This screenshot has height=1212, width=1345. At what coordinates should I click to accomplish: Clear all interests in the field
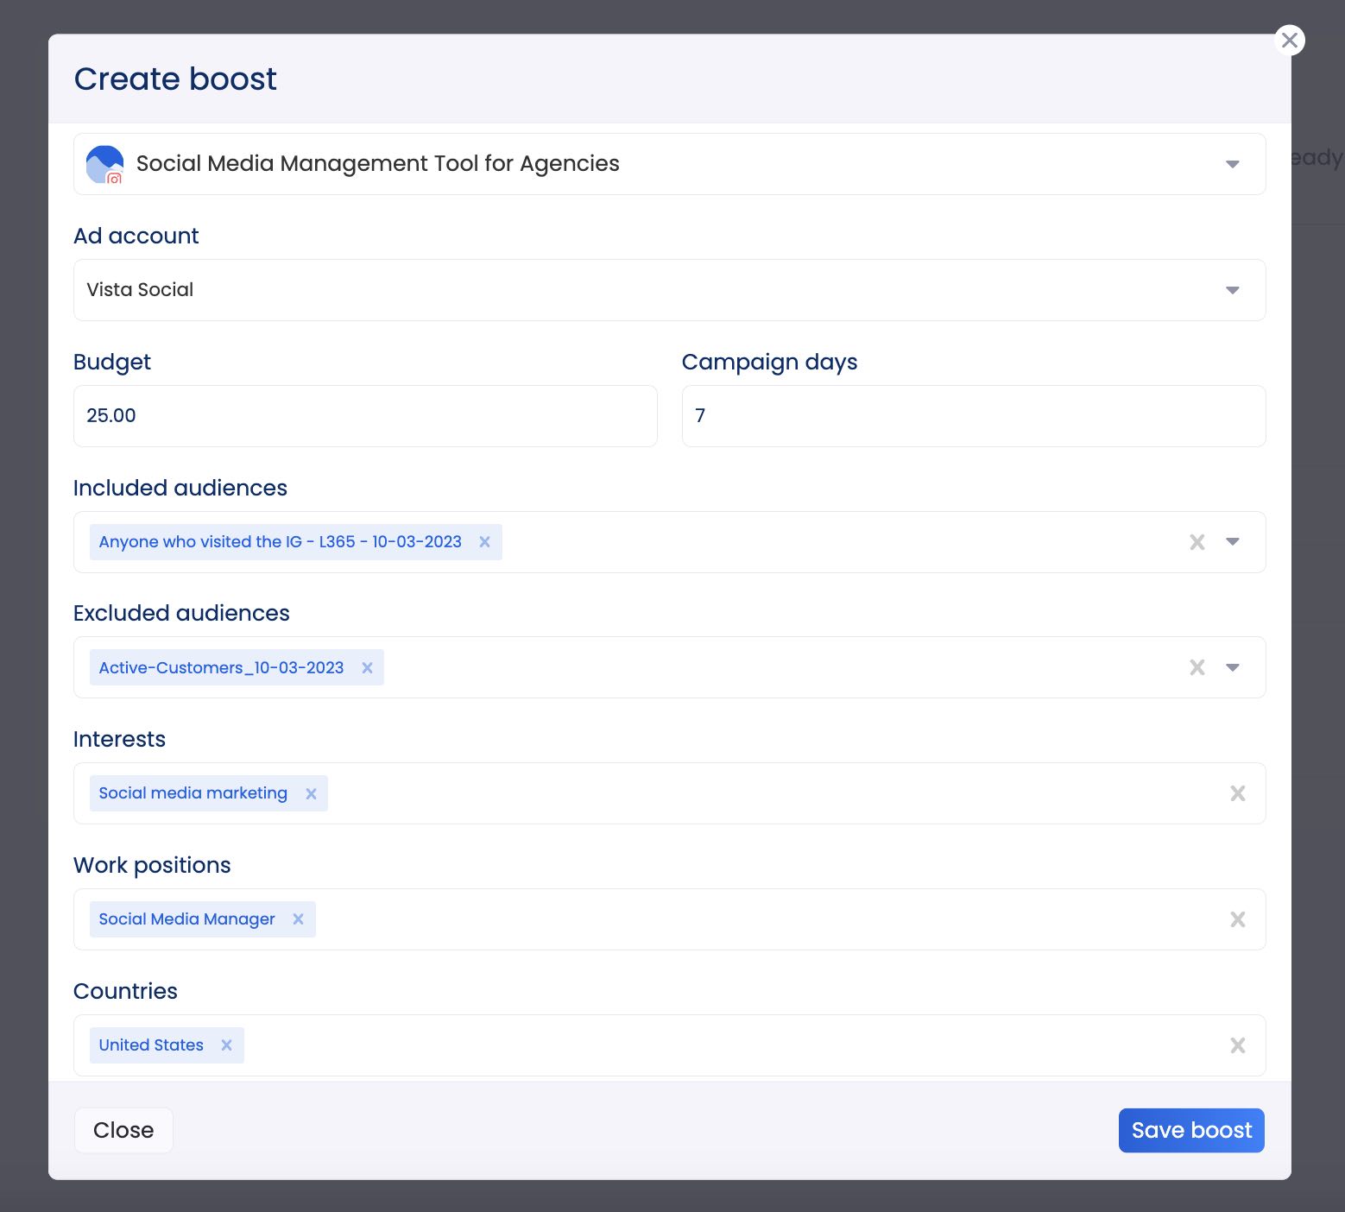coord(1237,793)
